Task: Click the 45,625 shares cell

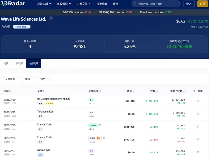Action: pos(154,152)
